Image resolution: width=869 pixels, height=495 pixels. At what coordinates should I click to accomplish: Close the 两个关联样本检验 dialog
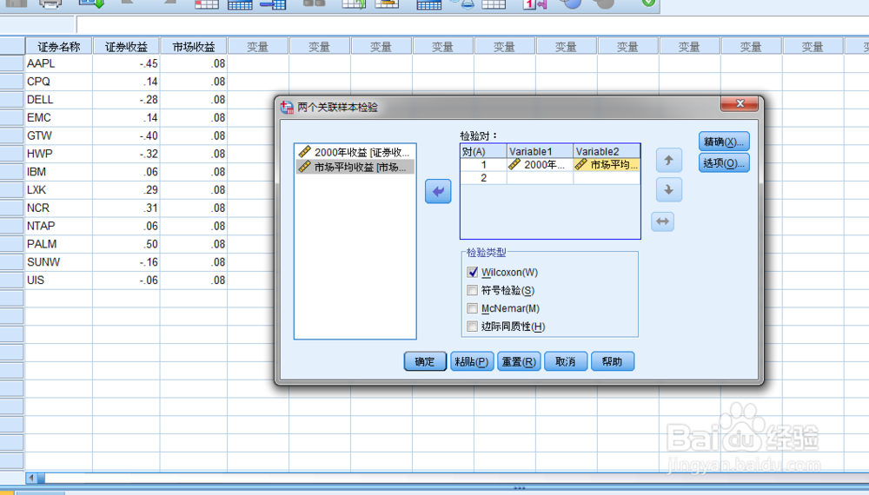tap(740, 103)
